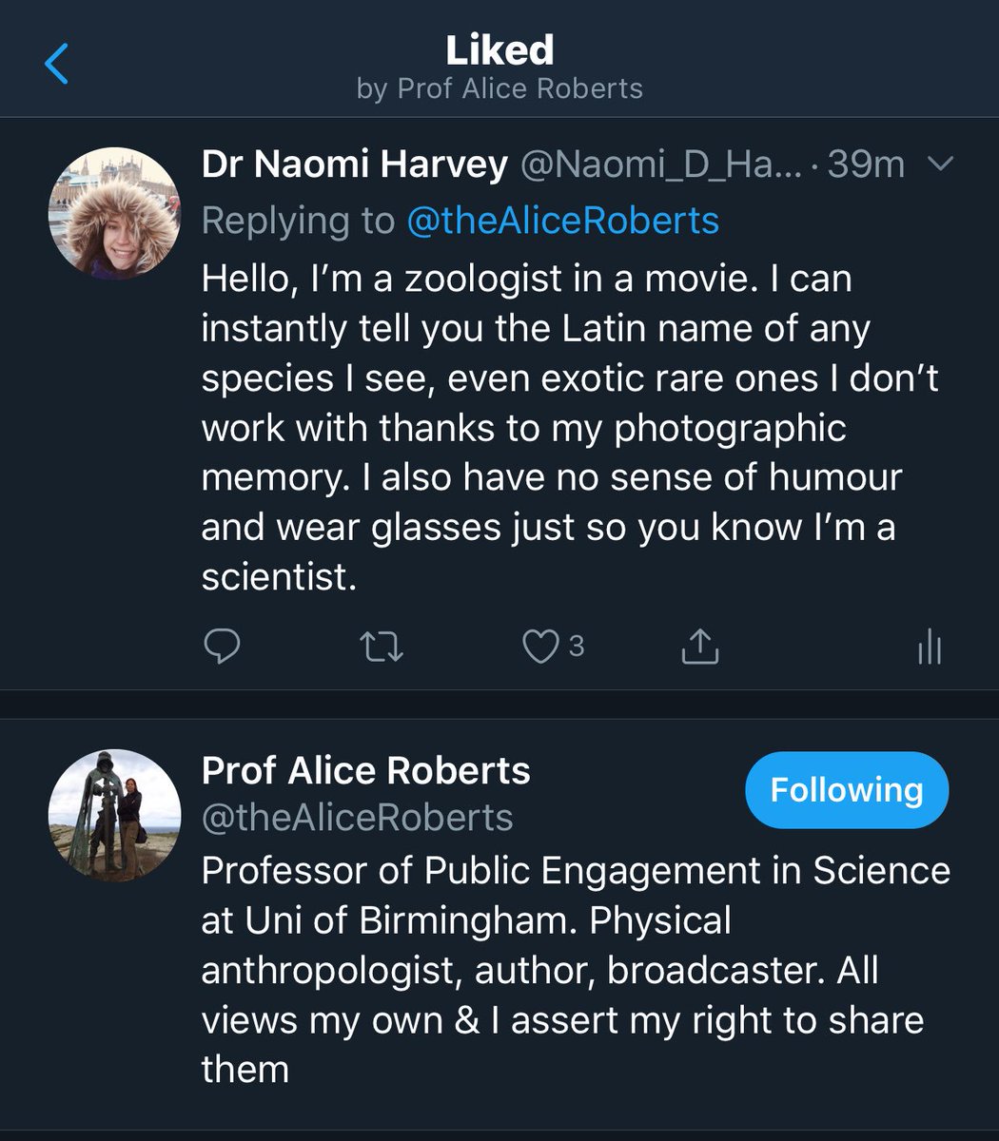
Task: Reply to Dr Naomi Harvey's tweet
Action: click(x=222, y=648)
